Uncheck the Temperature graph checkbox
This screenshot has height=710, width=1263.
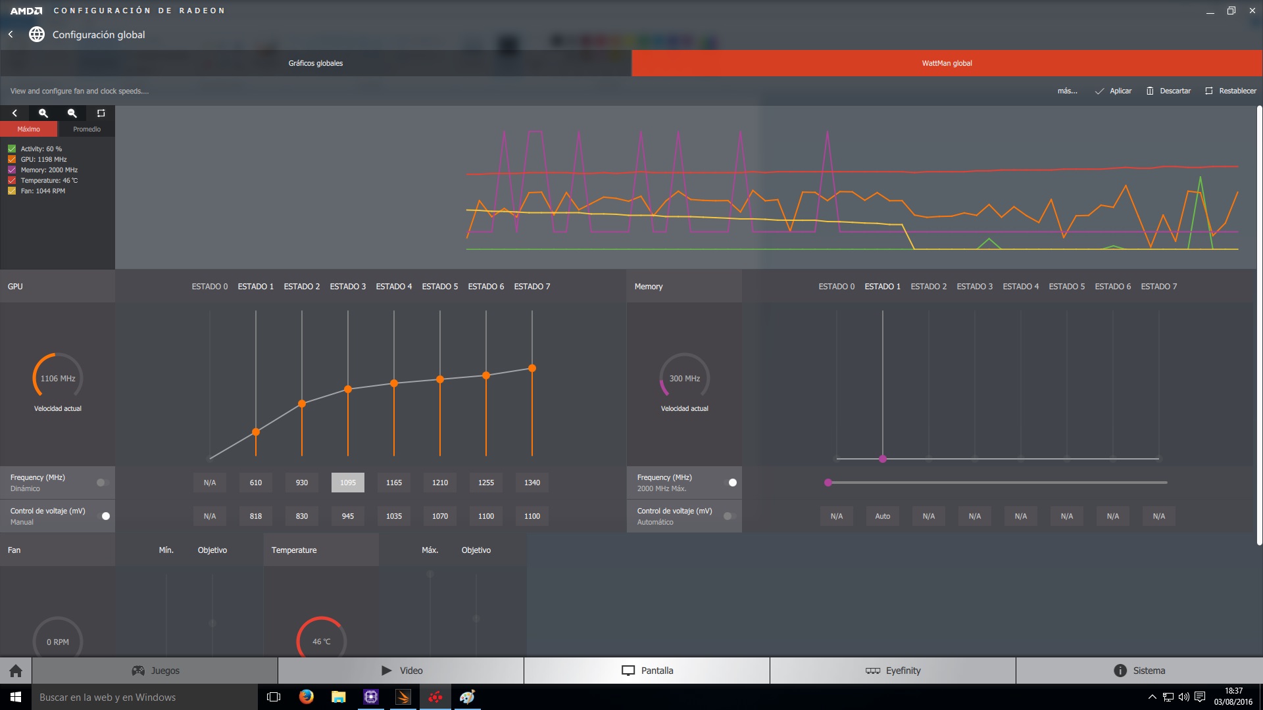point(12,180)
